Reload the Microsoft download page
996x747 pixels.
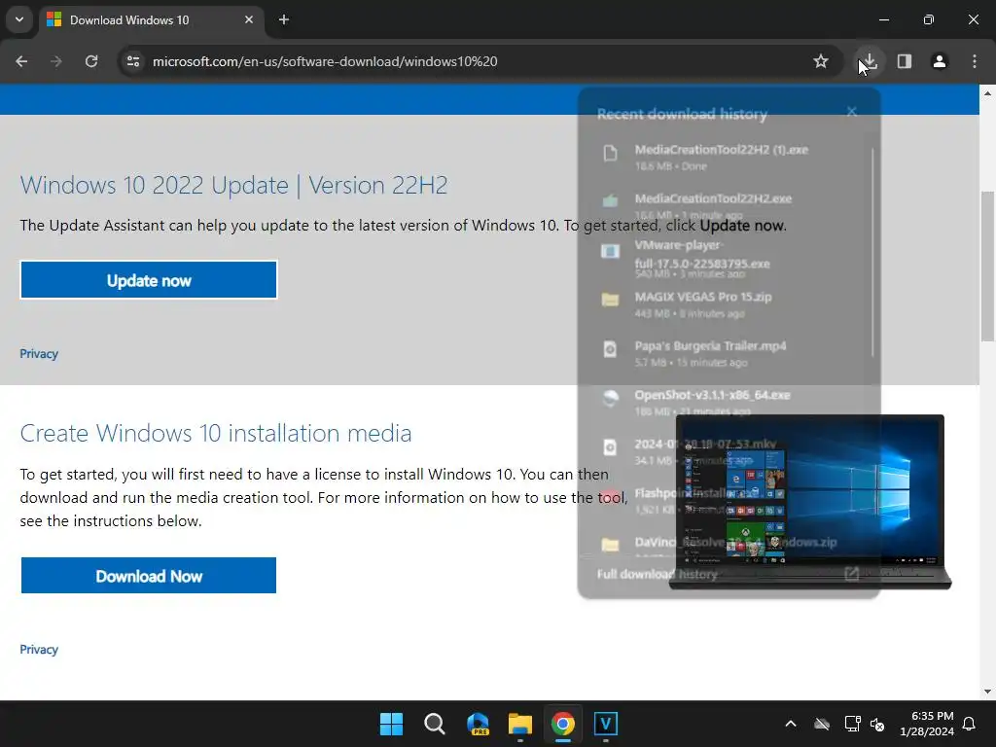[91, 61]
